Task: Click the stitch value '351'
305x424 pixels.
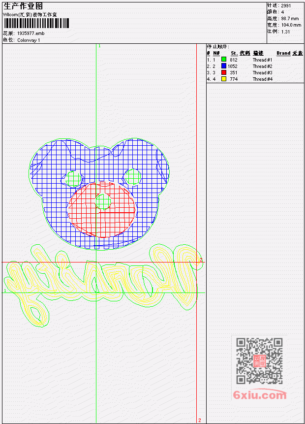Action: click(234, 73)
